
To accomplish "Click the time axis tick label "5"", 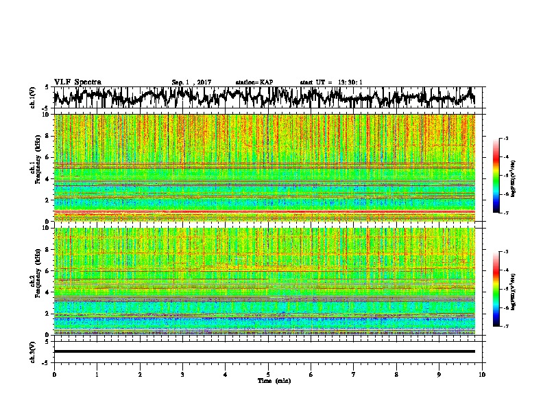I will point(268,375).
